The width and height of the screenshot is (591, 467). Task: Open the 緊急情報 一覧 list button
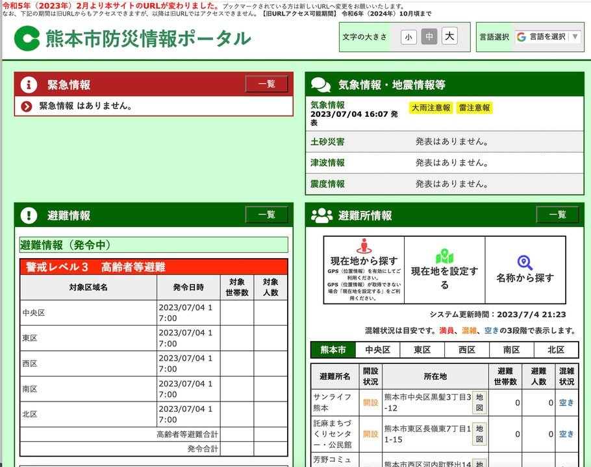pos(266,84)
